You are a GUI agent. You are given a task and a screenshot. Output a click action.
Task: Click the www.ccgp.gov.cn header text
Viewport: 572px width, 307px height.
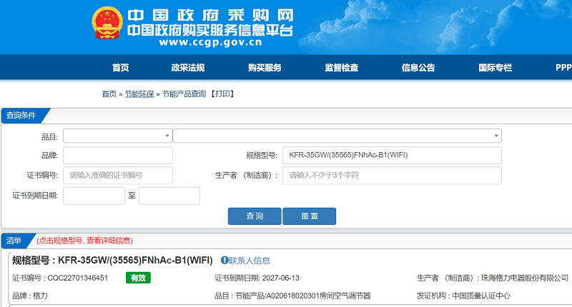(x=210, y=42)
